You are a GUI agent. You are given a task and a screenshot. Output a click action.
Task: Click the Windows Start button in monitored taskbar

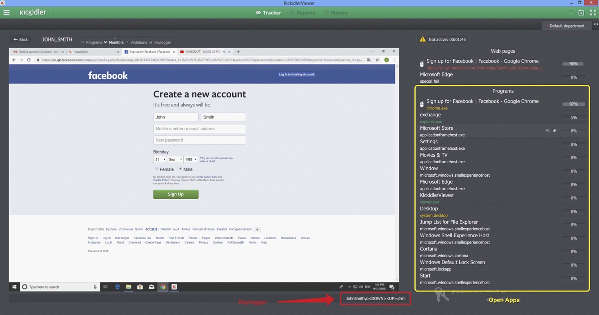tap(14, 287)
